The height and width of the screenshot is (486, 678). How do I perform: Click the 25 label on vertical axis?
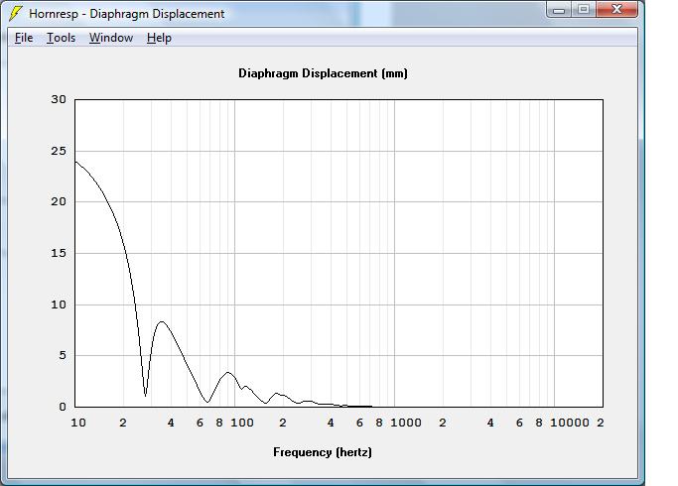59,151
